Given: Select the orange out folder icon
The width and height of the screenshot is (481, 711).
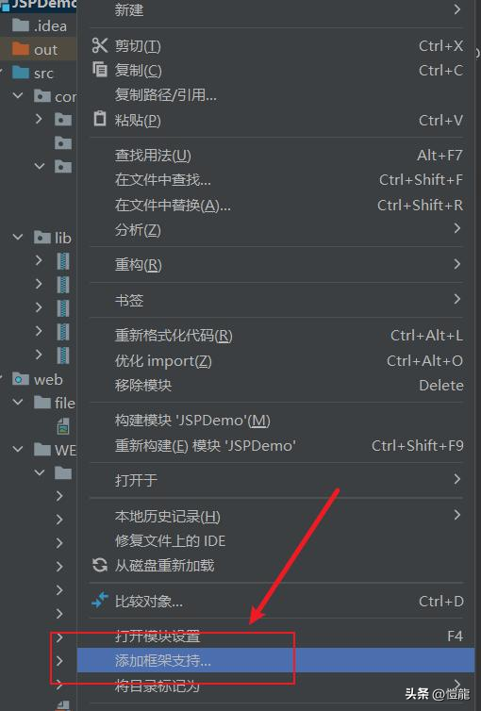Looking at the screenshot, I should tap(21, 49).
